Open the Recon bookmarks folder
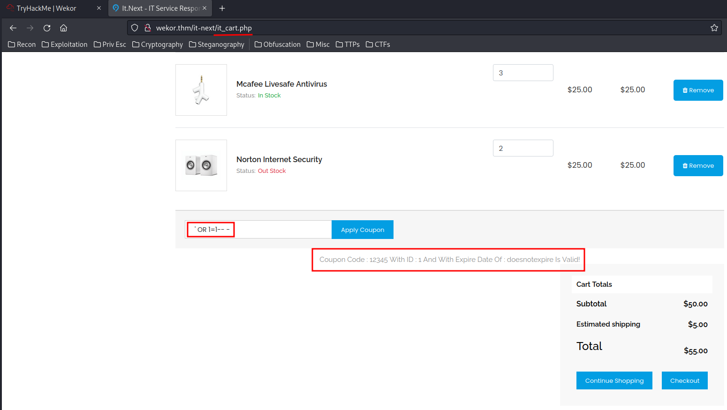This screenshot has height=410, width=727. [22, 45]
